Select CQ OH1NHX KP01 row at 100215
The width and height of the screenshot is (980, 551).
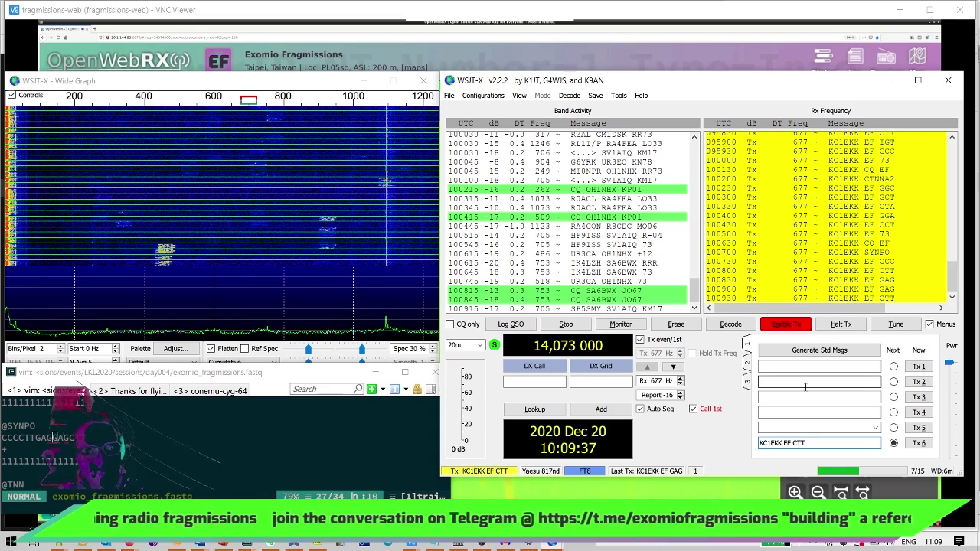pos(567,190)
